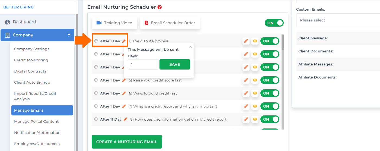Viewport: 380px width, 151px height.
Task: Click CREATE A NURTURING EMAIL button
Action: tap(127, 142)
